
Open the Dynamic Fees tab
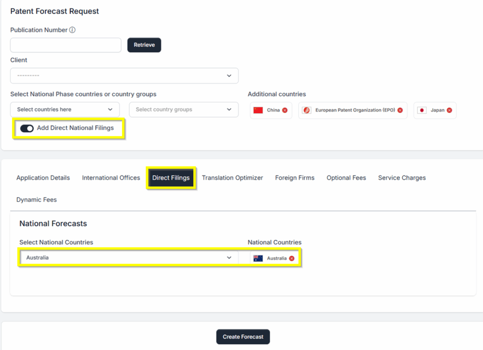point(36,200)
